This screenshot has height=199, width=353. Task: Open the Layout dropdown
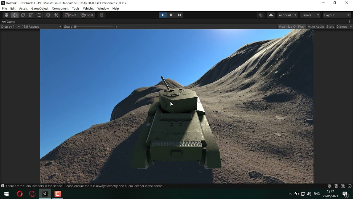point(336,15)
